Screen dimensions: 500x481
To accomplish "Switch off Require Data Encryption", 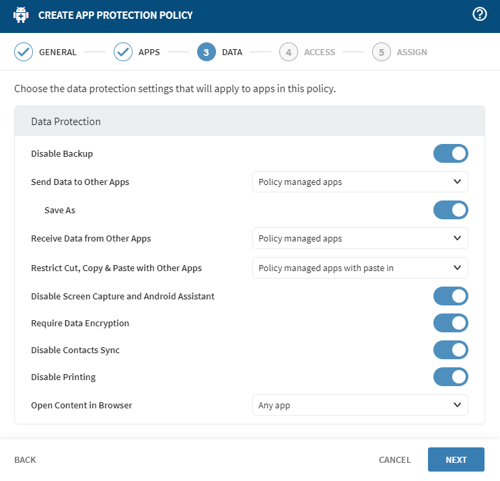I will click(x=450, y=323).
